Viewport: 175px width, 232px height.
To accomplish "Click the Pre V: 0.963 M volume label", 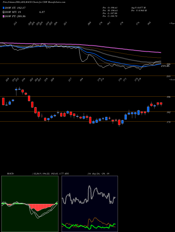I will coord(139,11).
